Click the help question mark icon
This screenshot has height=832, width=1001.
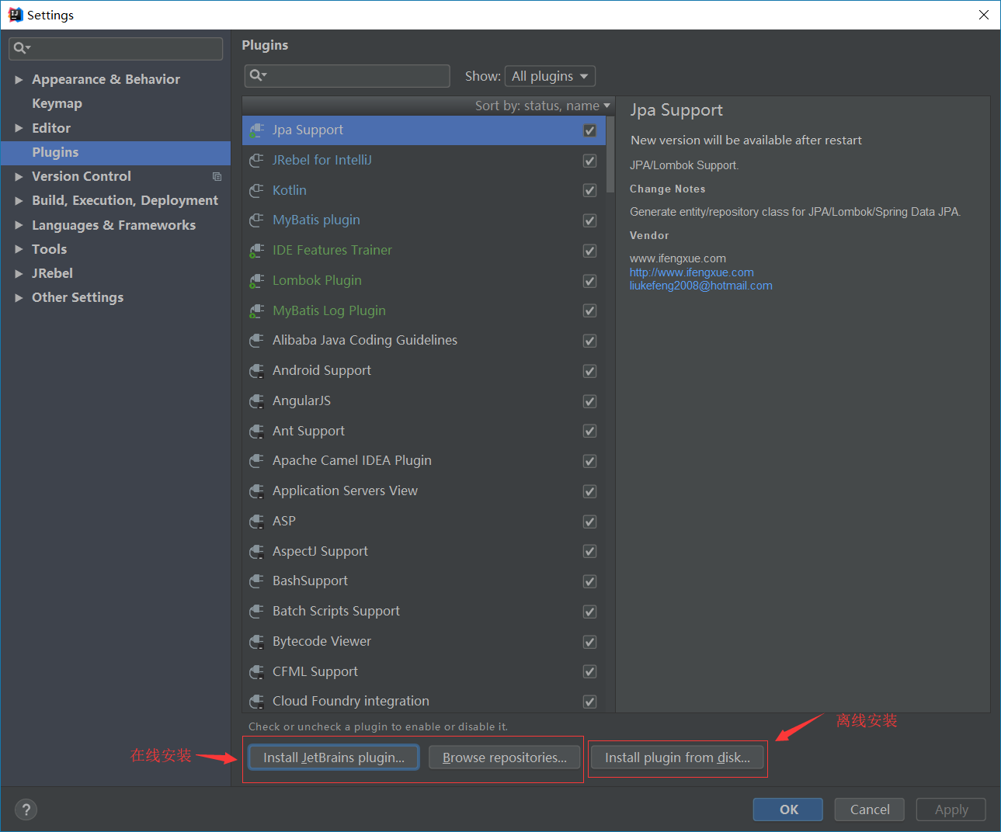[26, 809]
